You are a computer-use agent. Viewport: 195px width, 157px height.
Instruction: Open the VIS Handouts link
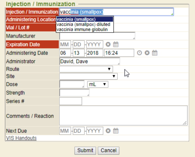tap(21, 138)
